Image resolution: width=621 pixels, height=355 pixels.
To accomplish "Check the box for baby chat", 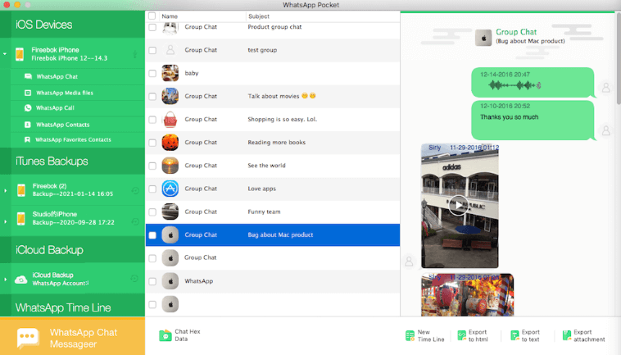I will [152, 73].
